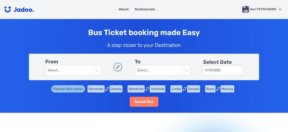The image size is (288, 132).
Task: Click swap arrows between Bamenda and Yaounde
Action: pyautogui.click(x=147, y=89)
